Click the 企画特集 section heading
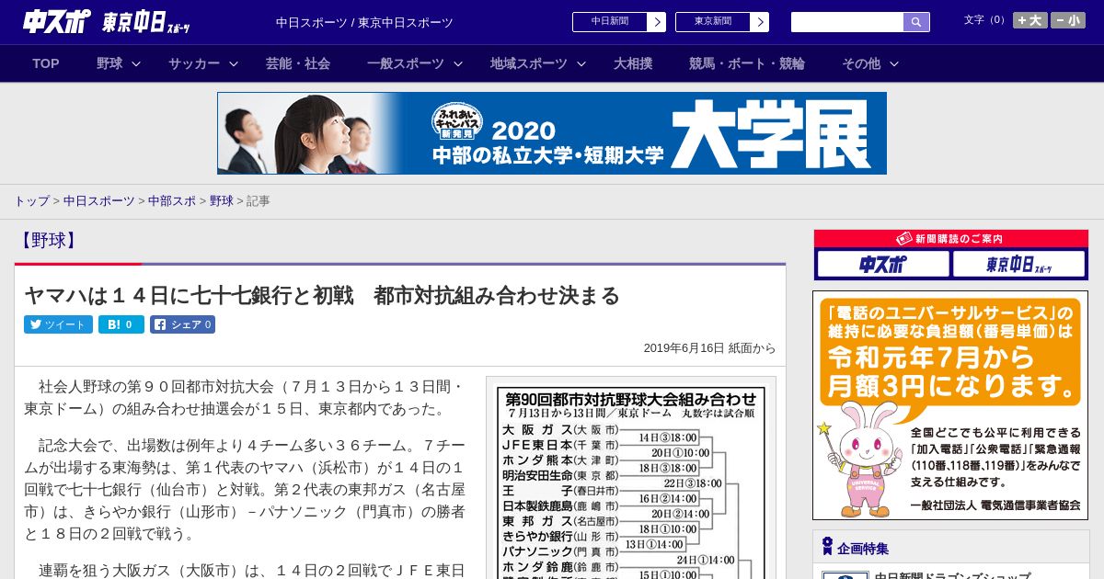The height and width of the screenshot is (579, 1104). (x=863, y=549)
